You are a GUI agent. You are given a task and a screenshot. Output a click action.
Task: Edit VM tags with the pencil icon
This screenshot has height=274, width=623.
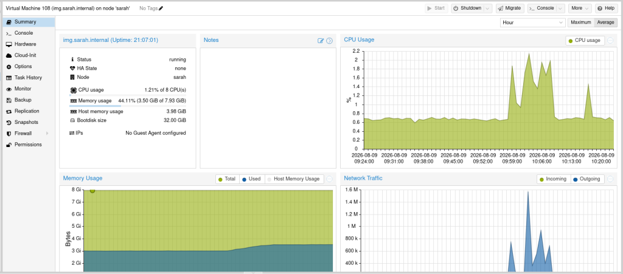(161, 9)
